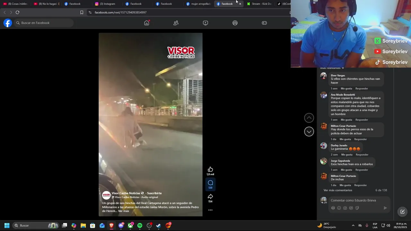Open volume control in system tray

[388, 226]
